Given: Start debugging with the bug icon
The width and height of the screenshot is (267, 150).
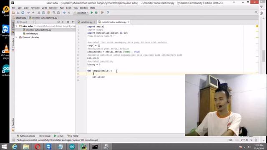Looking at the screenshot, I should [96, 13].
